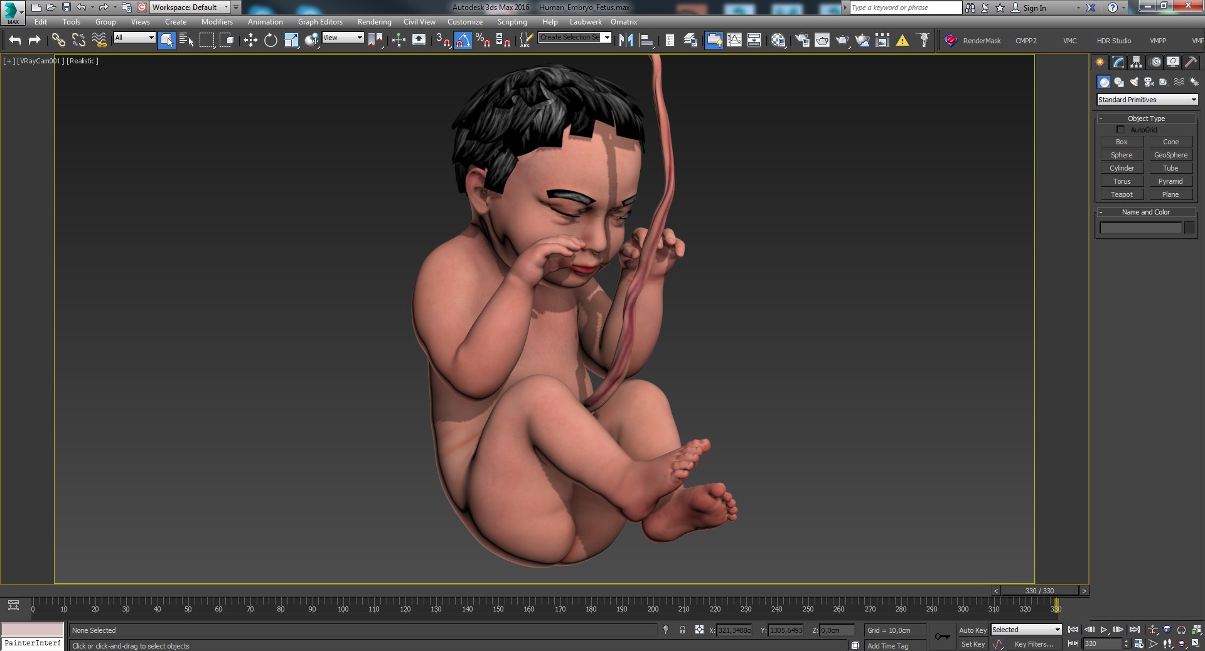
Task: Click the Key Filters... button
Action: tap(1034, 644)
